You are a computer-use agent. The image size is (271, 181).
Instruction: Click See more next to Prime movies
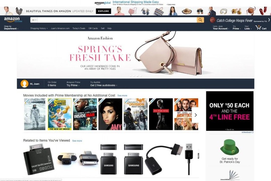(x=122, y=96)
